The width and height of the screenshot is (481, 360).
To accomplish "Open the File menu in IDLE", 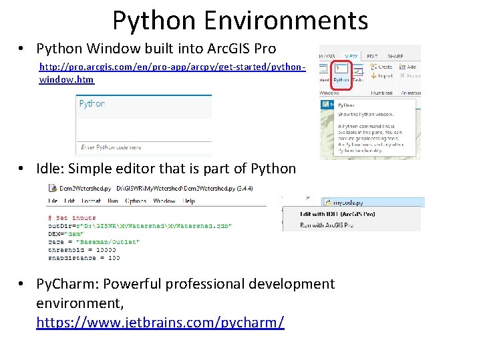I will tap(53, 201).
